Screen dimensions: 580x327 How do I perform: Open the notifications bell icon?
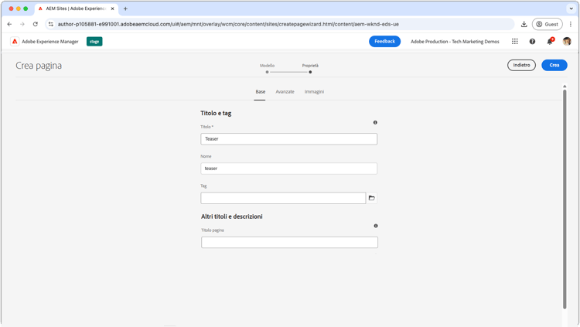(550, 42)
